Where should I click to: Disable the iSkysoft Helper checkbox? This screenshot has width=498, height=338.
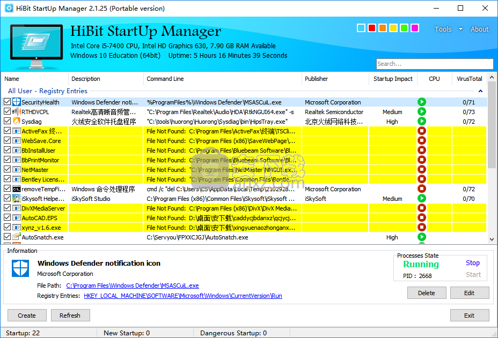pos(8,198)
